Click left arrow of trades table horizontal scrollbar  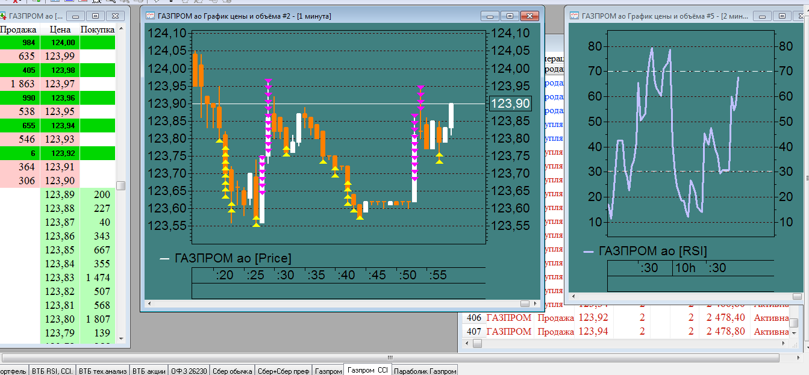466,343
